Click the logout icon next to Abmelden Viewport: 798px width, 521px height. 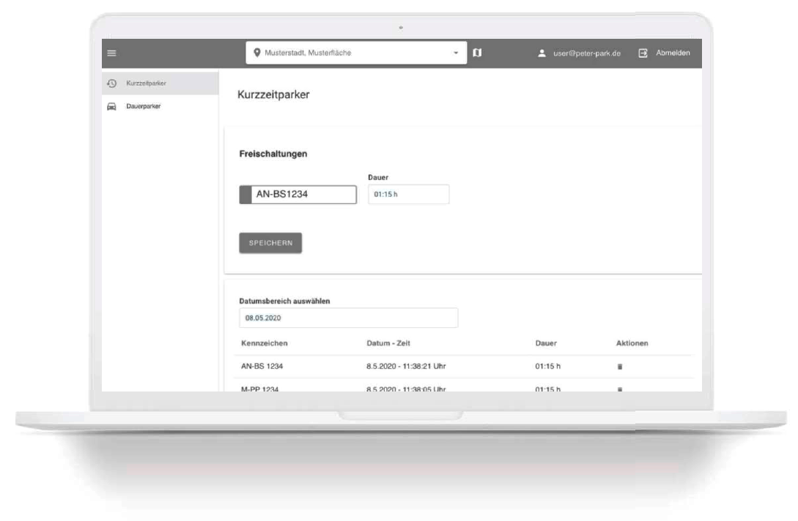(x=643, y=53)
